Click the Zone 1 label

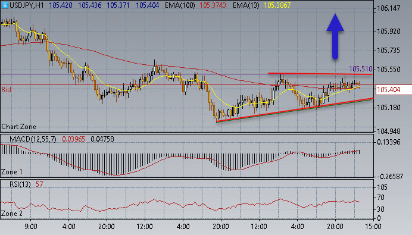click(12, 172)
